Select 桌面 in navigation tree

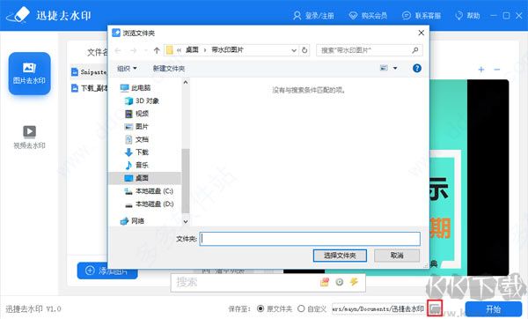click(x=145, y=178)
